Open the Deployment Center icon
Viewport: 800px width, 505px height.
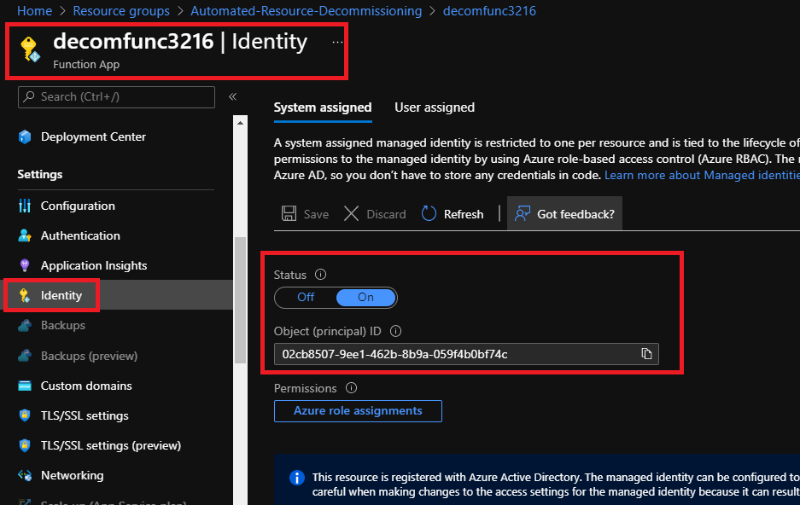point(25,136)
